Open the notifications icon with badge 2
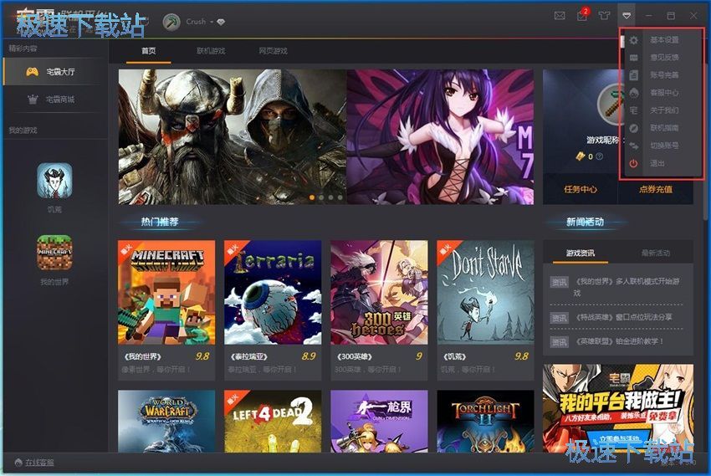711x476 pixels. (582, 14)
